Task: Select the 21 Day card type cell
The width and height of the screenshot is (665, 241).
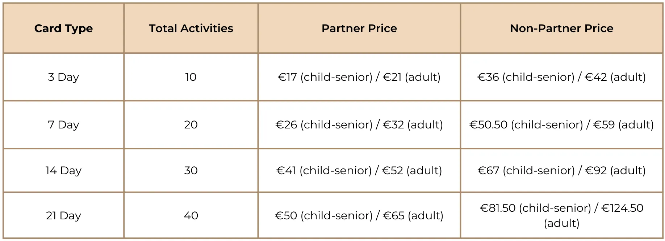Action: 63,215
